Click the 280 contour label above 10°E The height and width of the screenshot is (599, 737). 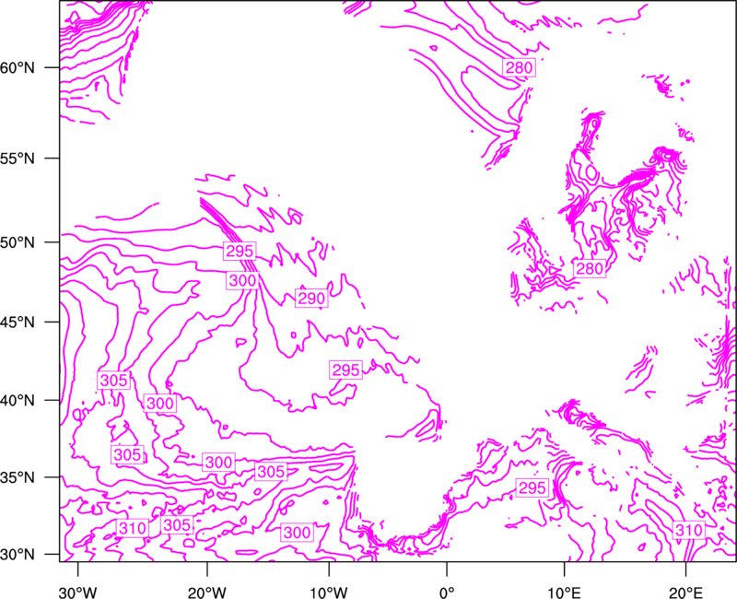pos(590,268)
